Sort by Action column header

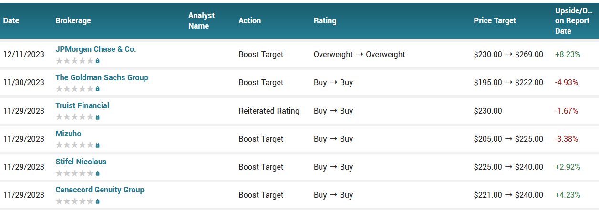(250, 21)
